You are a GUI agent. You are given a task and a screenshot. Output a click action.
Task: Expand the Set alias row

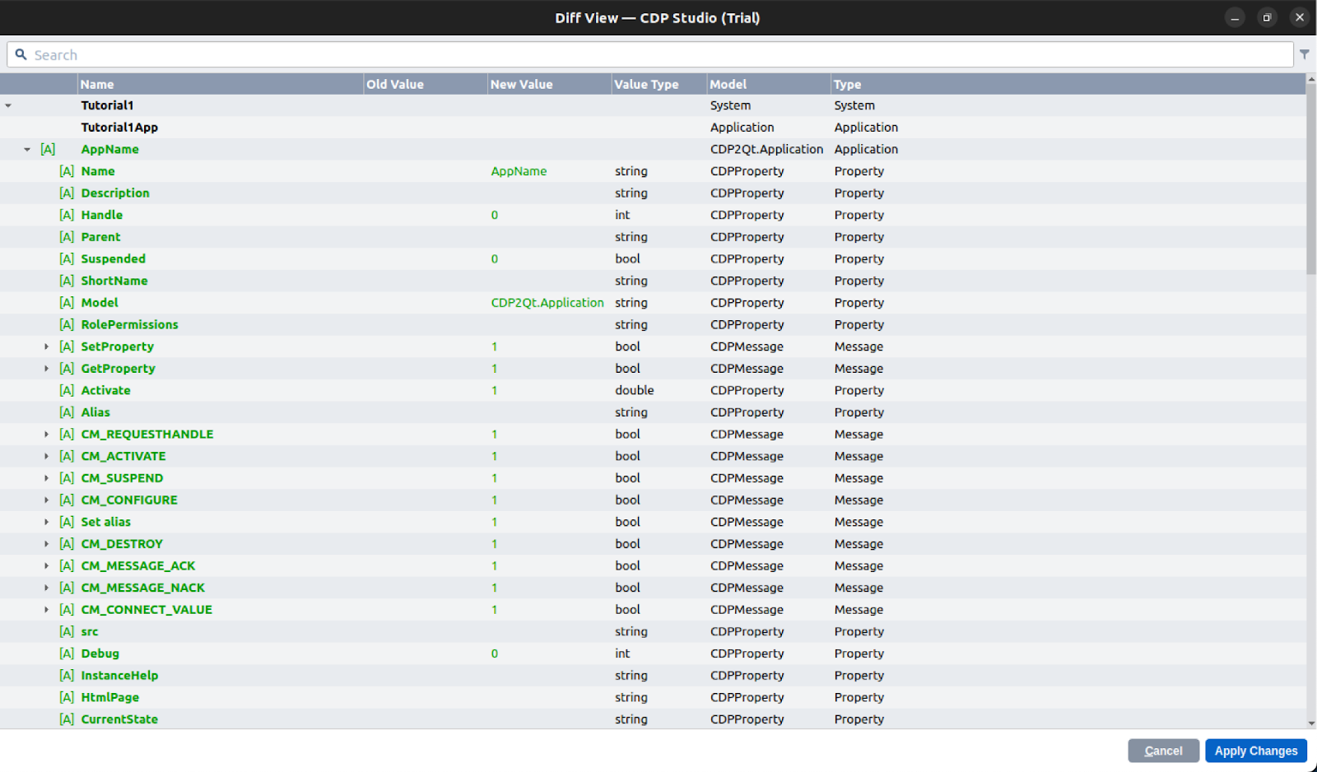pos(46,523)
